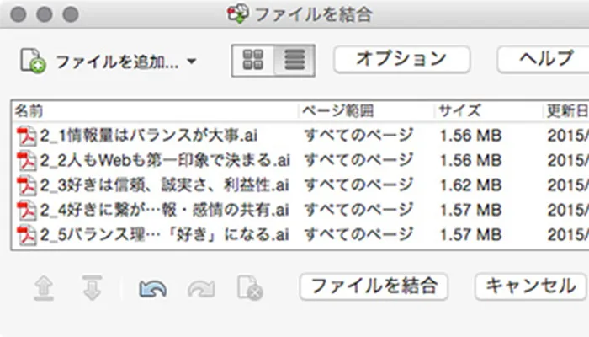Sort files by 名前 column header
This screenshot has width=589, height=337.
point(29,111)
